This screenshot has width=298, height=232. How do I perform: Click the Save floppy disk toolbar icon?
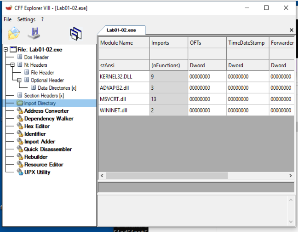pos(34,33)
